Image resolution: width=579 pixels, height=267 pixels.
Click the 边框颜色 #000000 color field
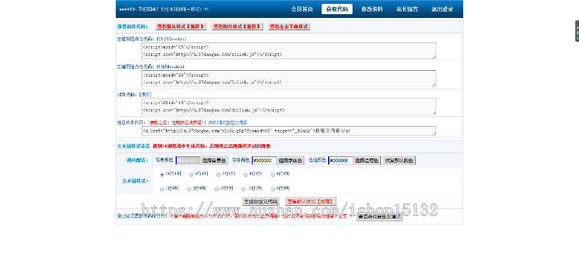(340, 161)
